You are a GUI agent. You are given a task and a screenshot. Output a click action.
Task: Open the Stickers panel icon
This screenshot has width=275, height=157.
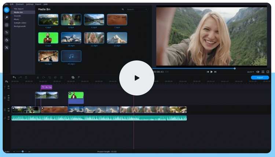(x=7, y=40)
